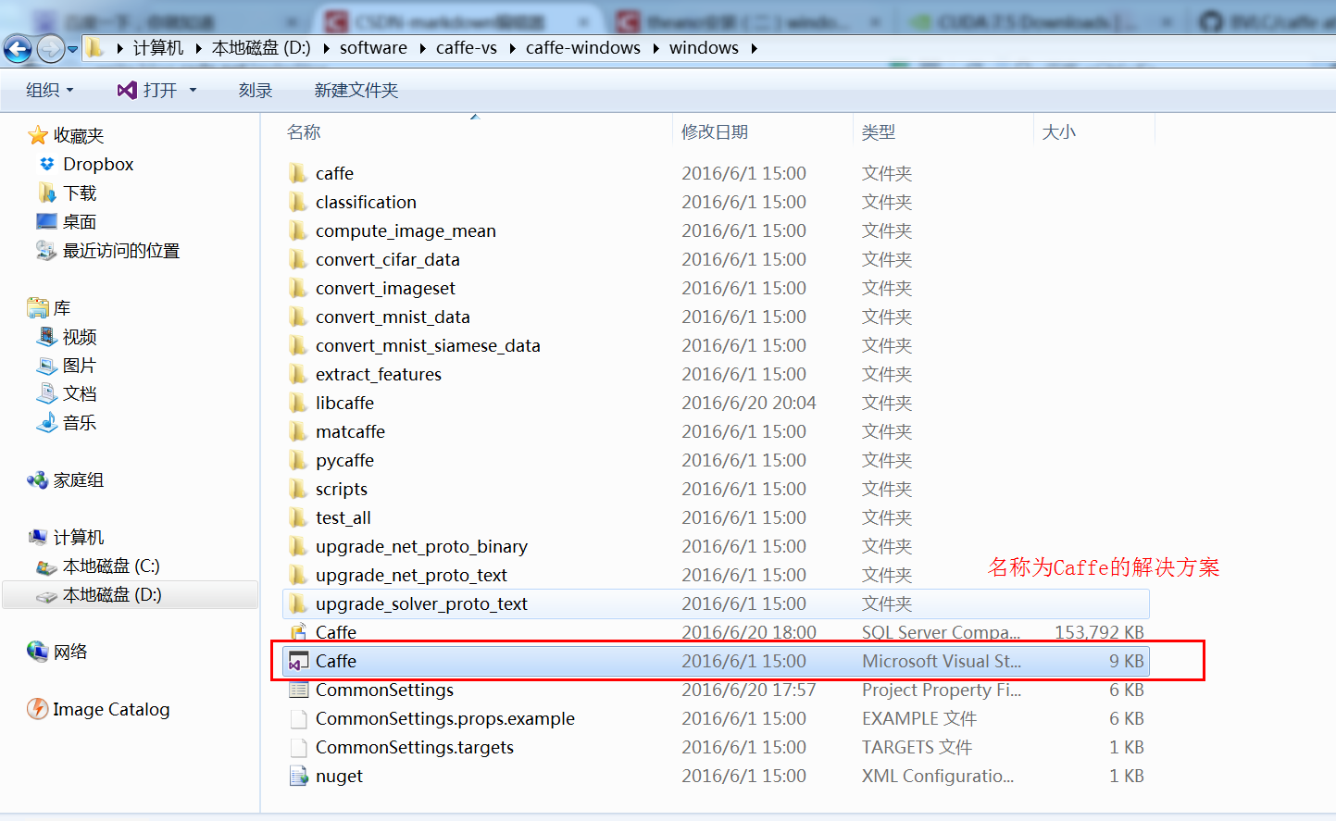Sort by the 修改日期 column header
Screen dimensions: 1336x821
pos(715,132)
